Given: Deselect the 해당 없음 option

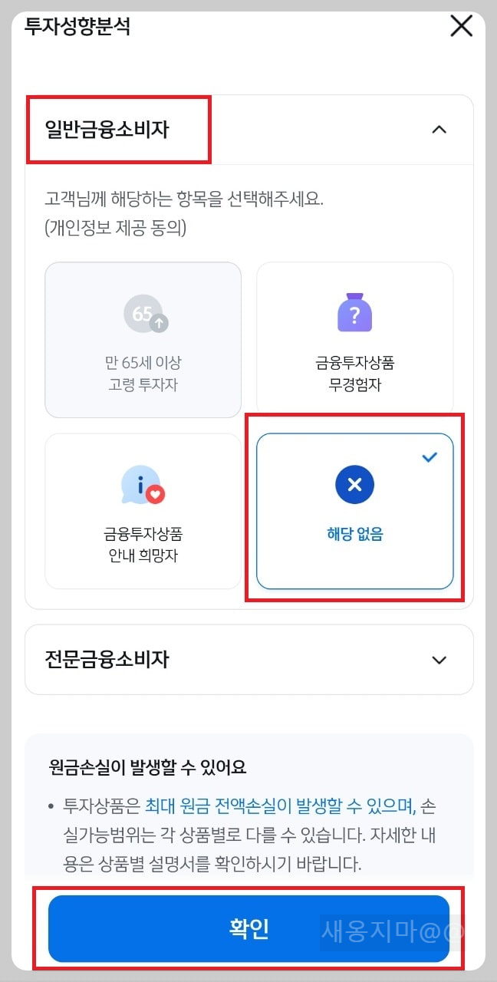Looking at the screenshot, I should click(354, 510).
